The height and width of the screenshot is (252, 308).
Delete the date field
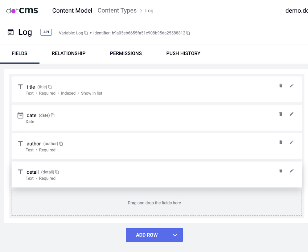click(281, 114)
